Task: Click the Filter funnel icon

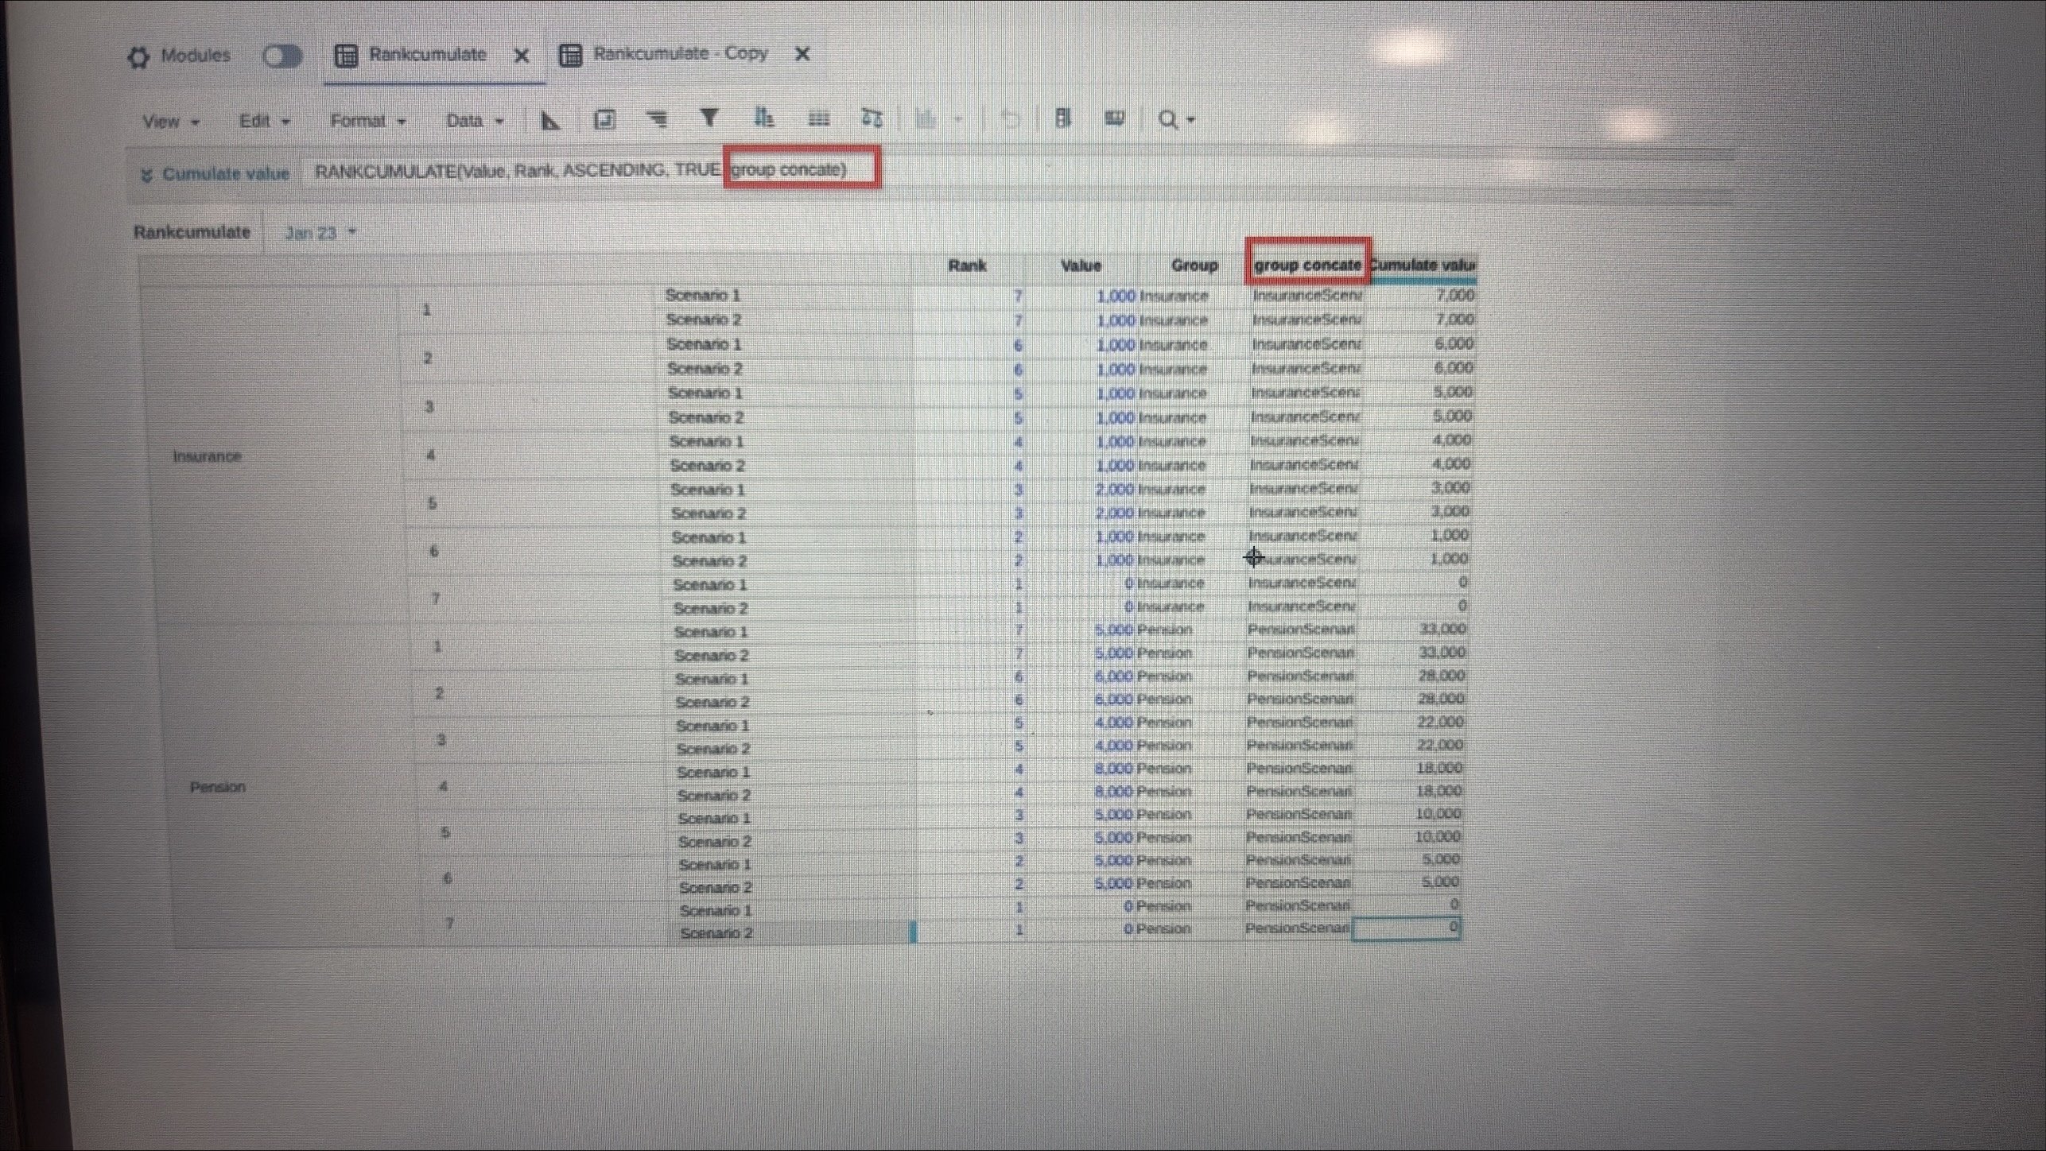Action: (x=709, y=118)
